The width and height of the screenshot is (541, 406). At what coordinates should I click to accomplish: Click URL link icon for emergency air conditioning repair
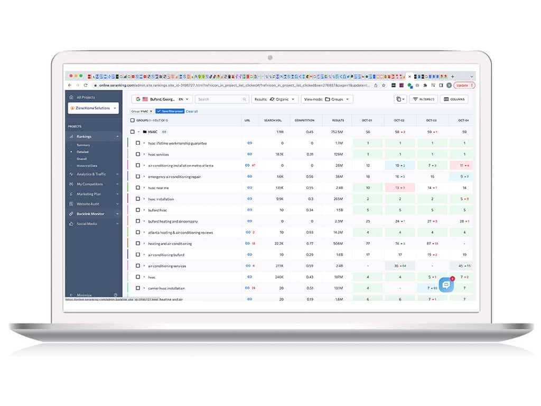tap(249, 177)
